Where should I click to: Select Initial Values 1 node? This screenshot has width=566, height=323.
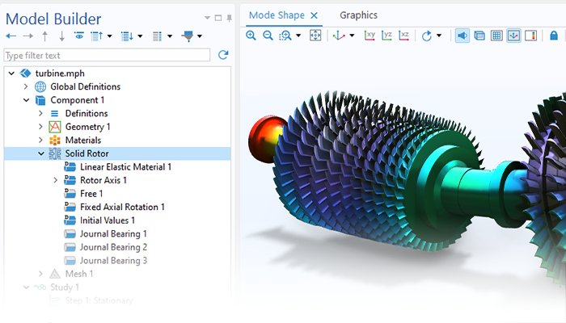[108, 220]
